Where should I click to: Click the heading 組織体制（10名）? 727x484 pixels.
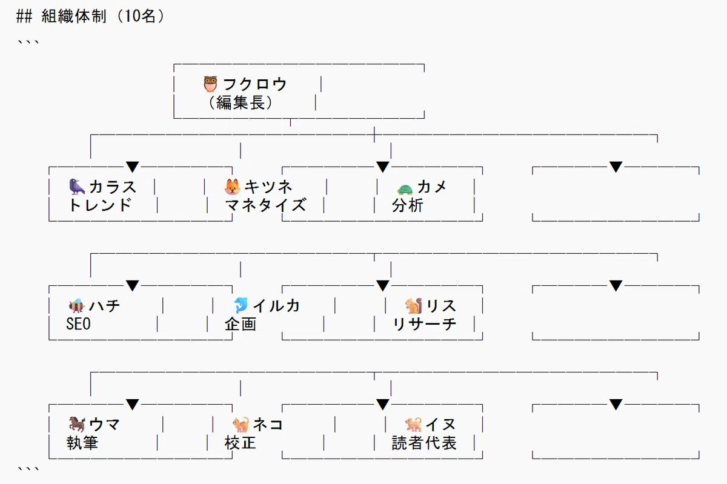[104, 16]
